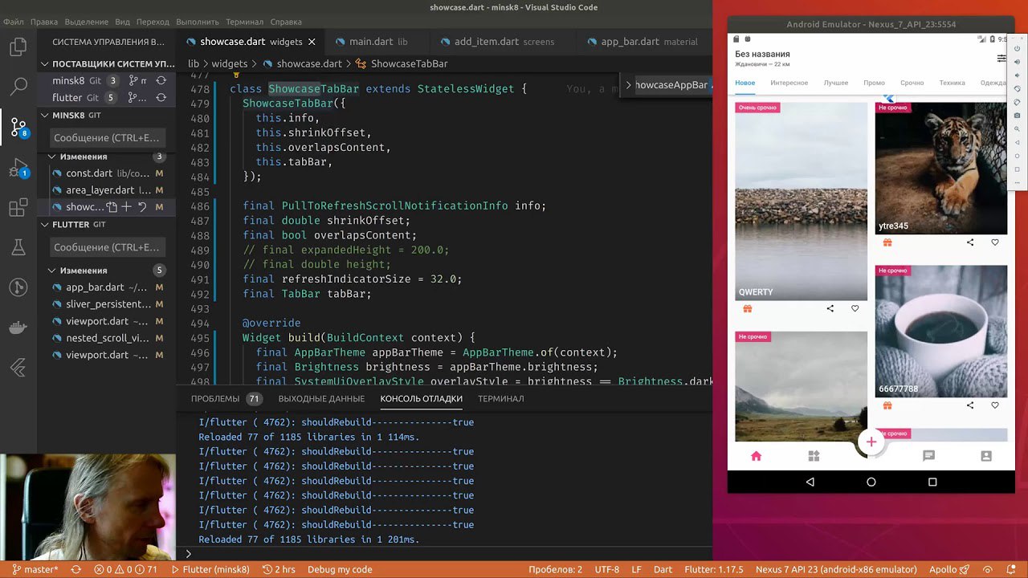Click emulator zoom magnifier icon
Screen dimensions: 1028x578
[1017, 128]
